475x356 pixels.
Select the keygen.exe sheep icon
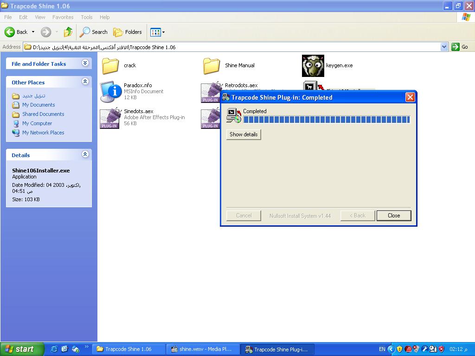[x=313, y=66]
